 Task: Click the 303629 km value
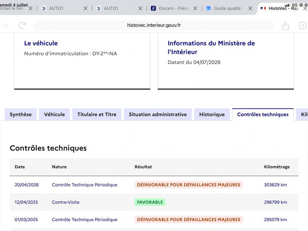275,185
